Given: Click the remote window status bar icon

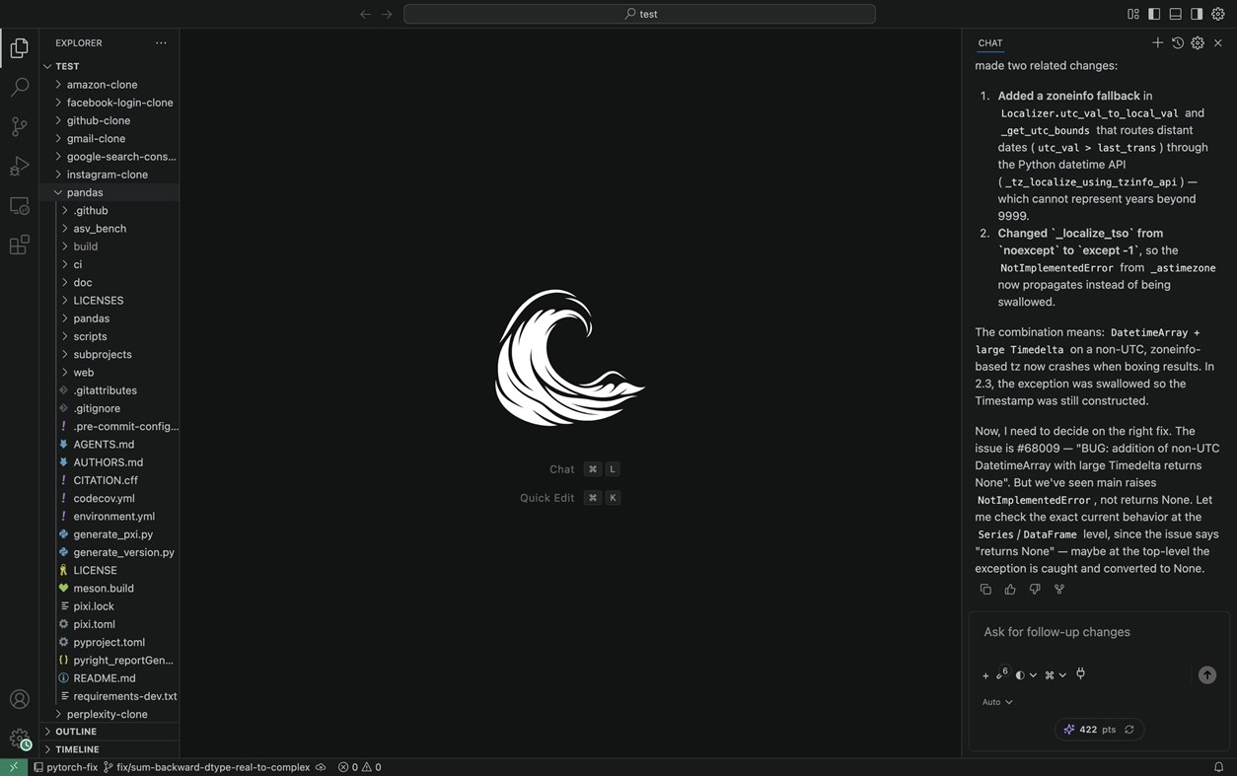Looking at the screenshot, I should [13, 767].
